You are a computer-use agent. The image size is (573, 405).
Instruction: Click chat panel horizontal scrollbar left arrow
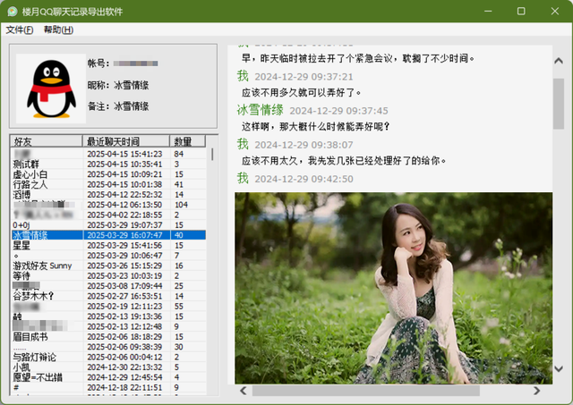tap(242, 391)
